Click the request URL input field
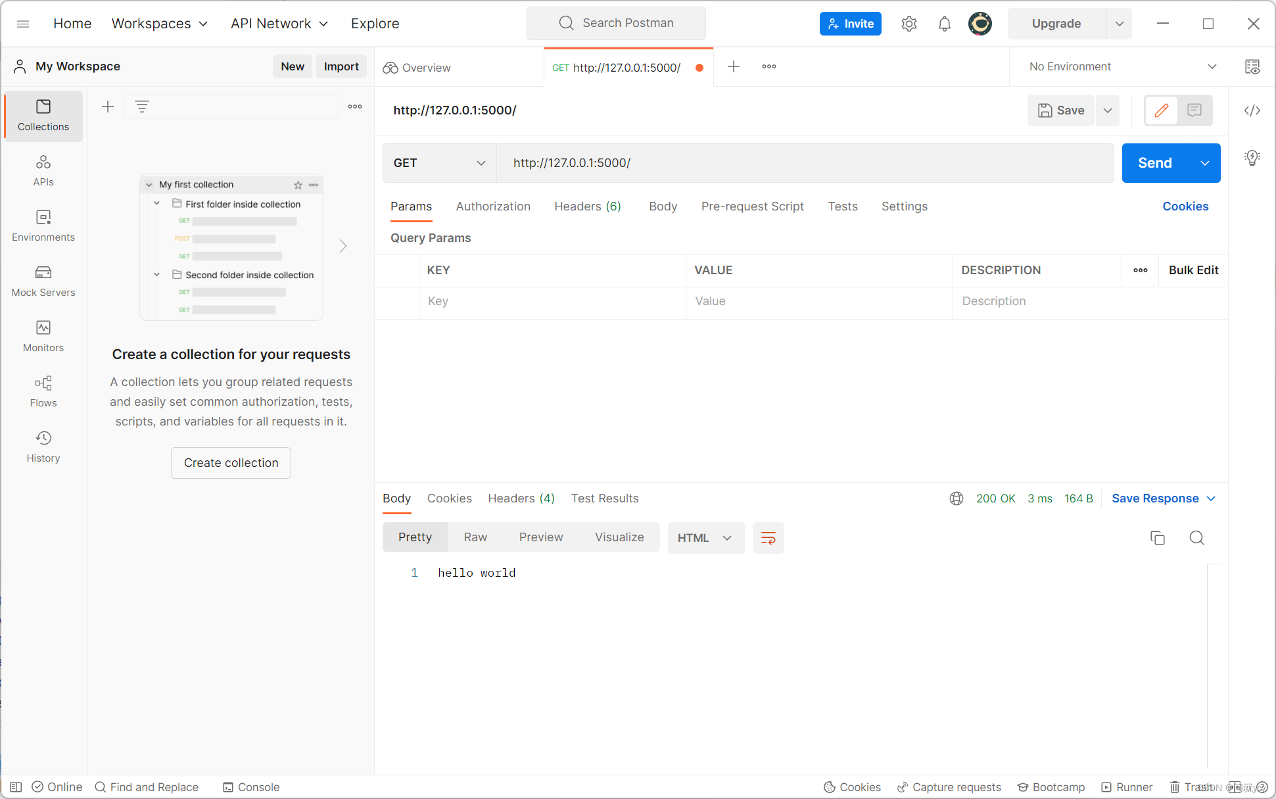 tap(803, 163)
